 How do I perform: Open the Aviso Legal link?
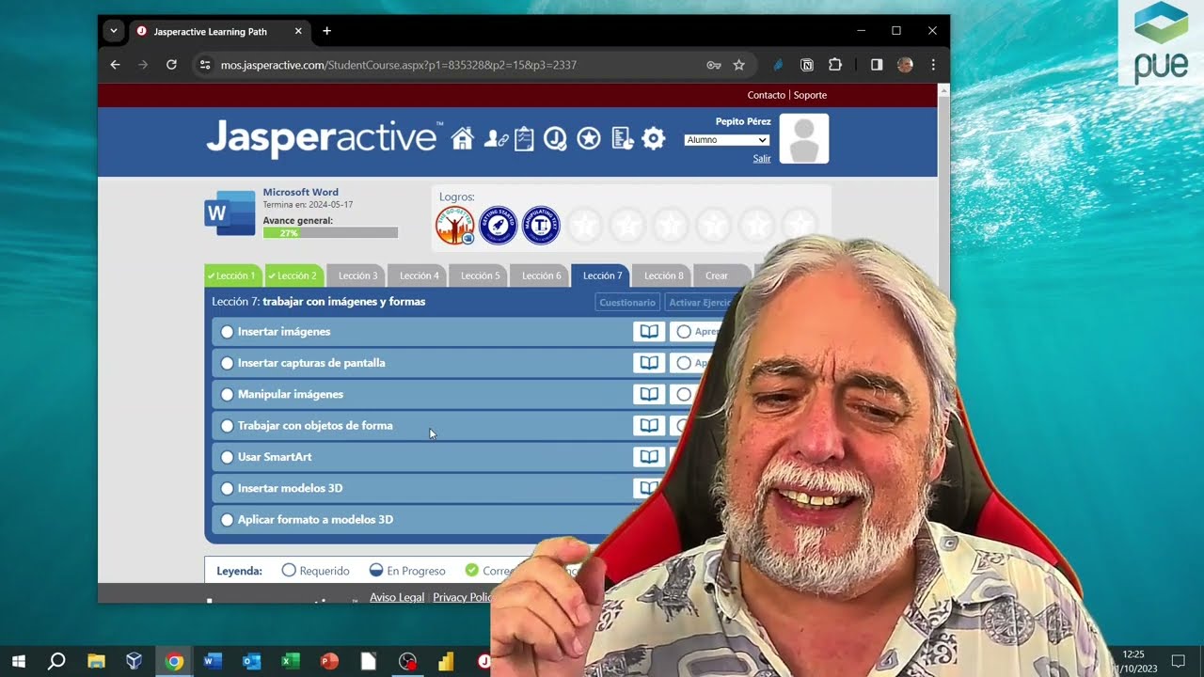[x=397, y=597]
